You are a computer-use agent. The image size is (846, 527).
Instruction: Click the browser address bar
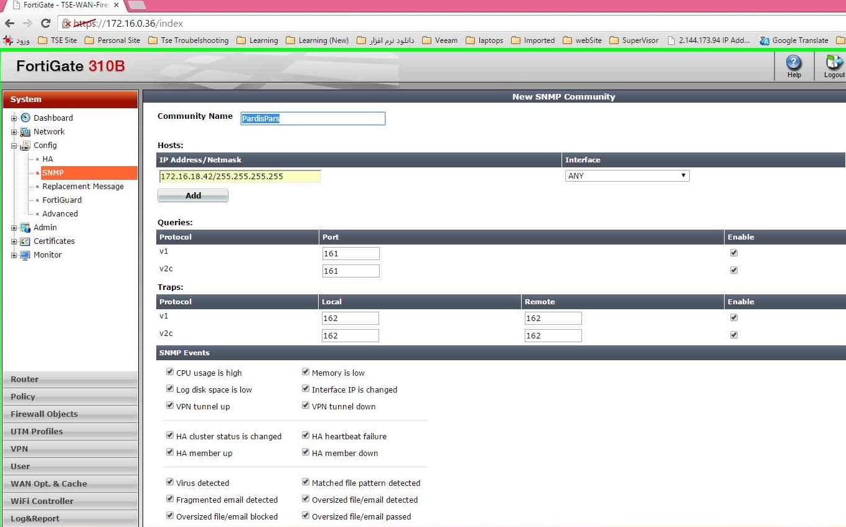[453, 24]
